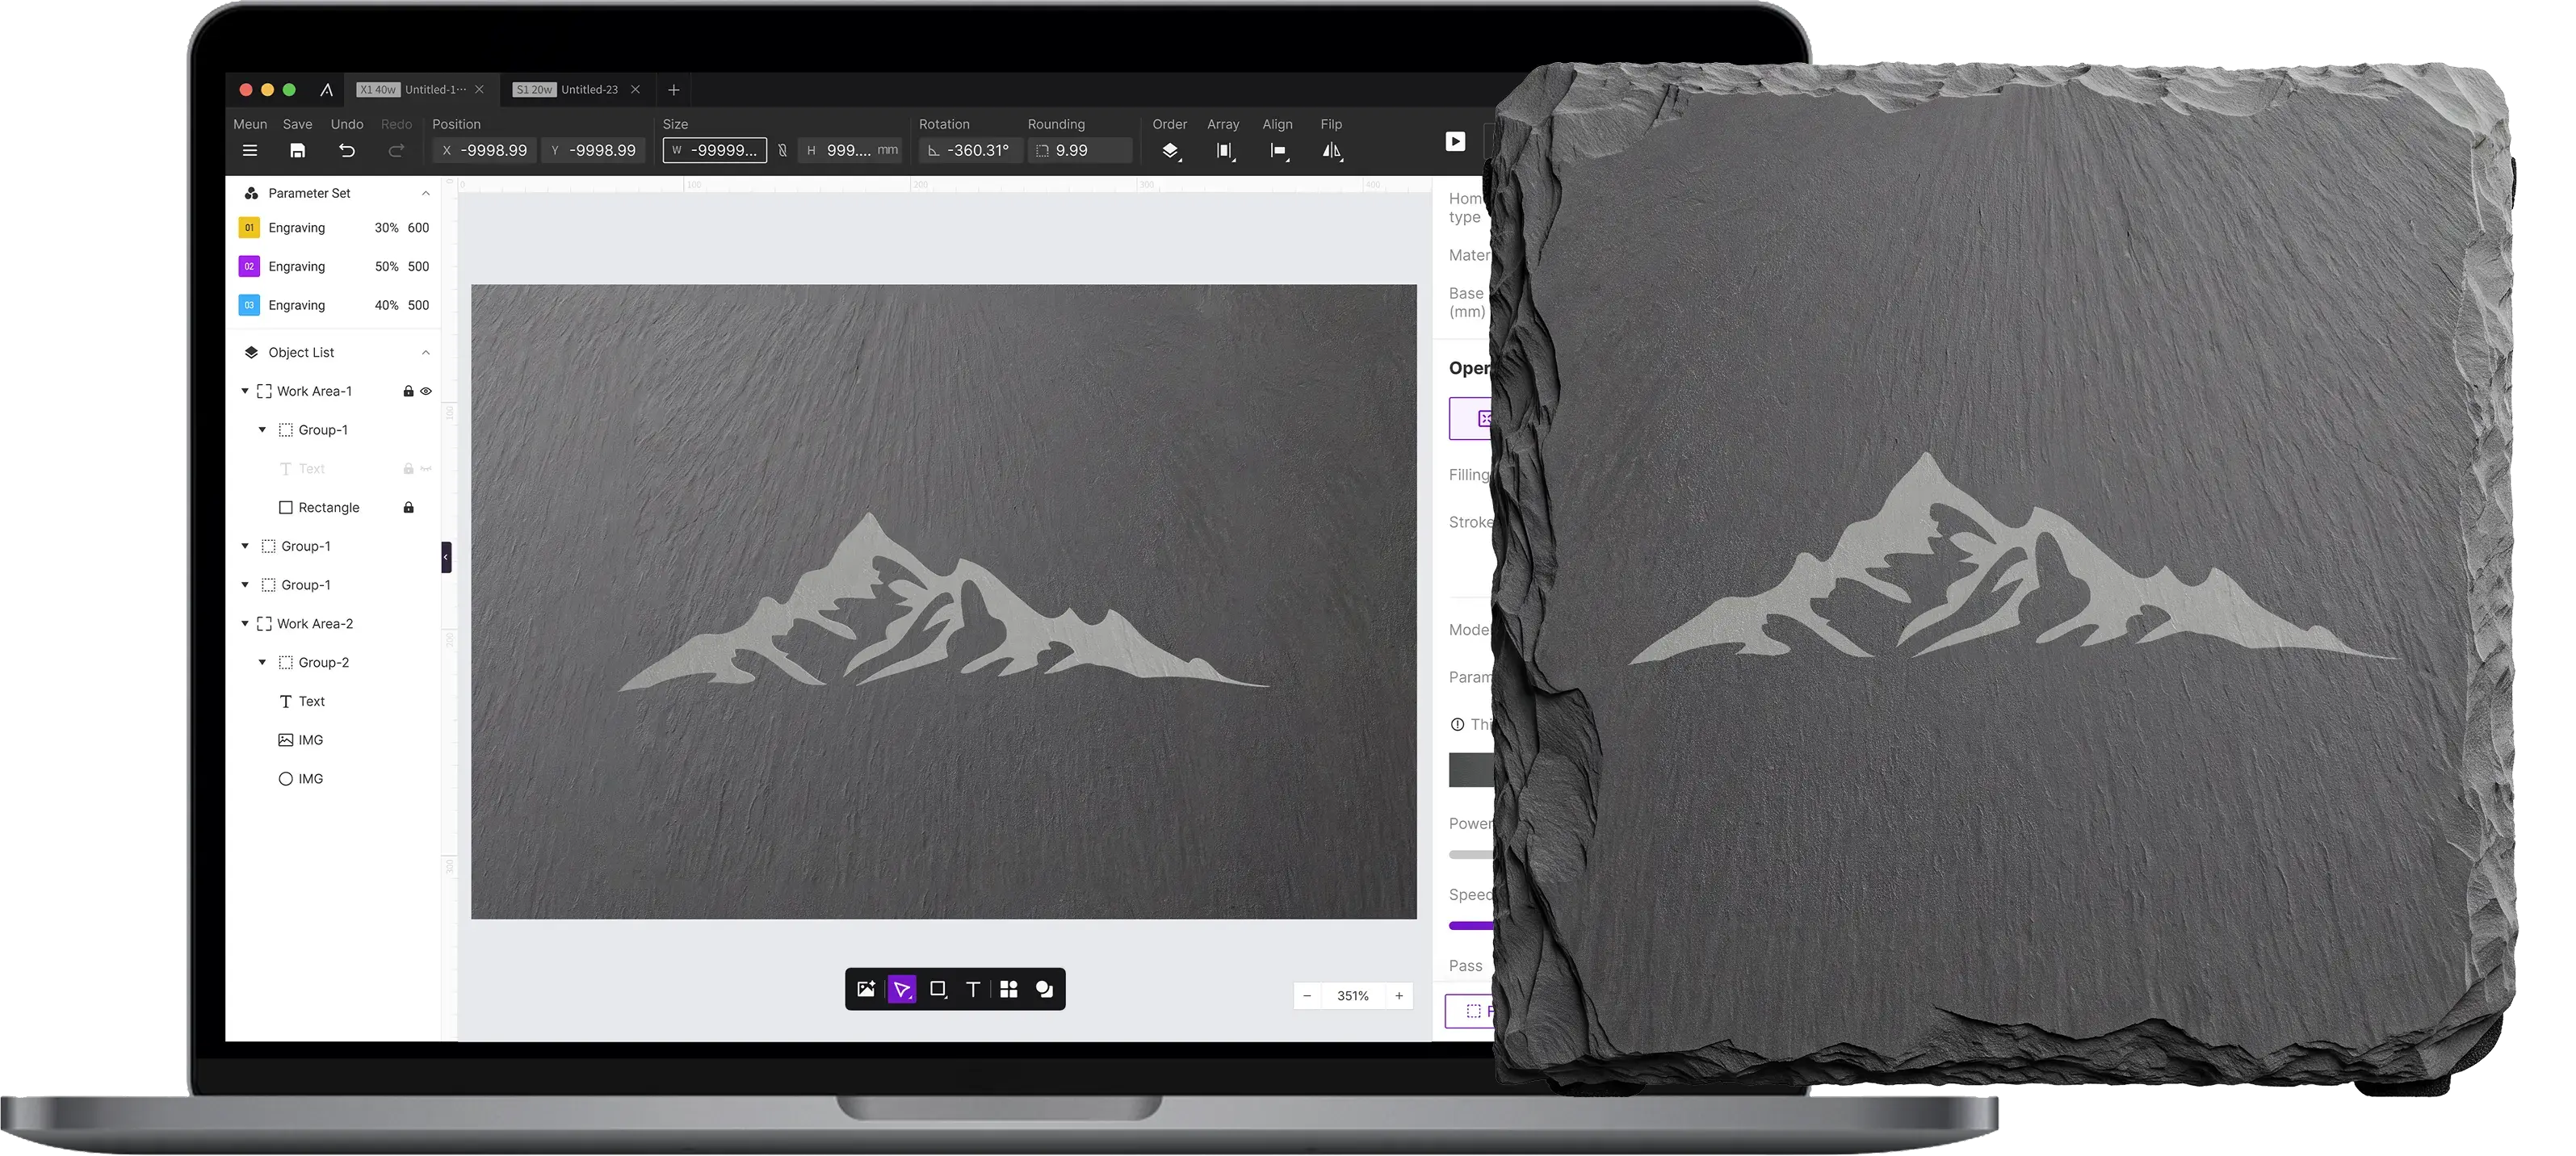Open the hamburger Menu icon
The height and width of the screenshot is (1156, 2576).
pos(250,151)
